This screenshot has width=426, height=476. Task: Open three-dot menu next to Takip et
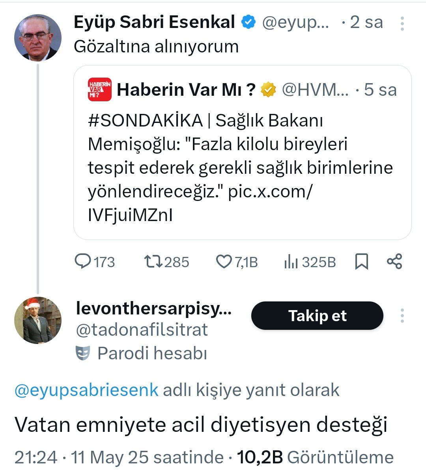[402, 316]
